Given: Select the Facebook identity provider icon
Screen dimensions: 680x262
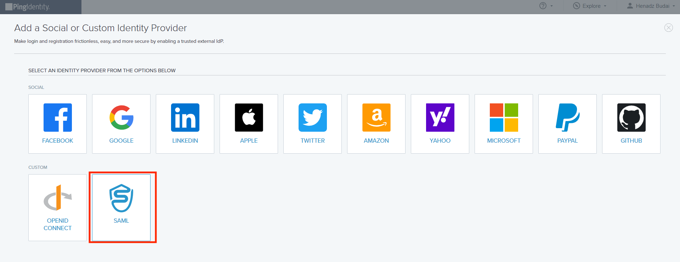Looking at the screenshot, I should pyautogui.click(x=57, y=118).
